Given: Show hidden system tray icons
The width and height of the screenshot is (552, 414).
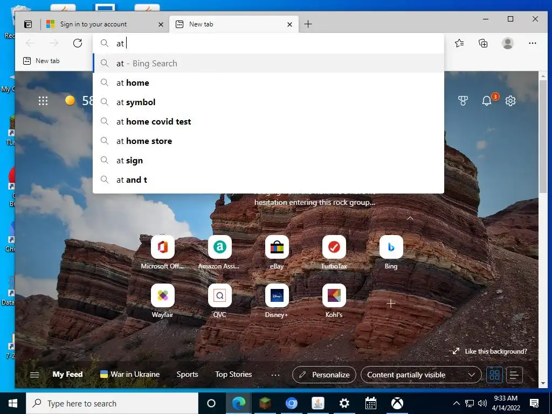Looking at the screenshot, I should click(x=456, y=403).
